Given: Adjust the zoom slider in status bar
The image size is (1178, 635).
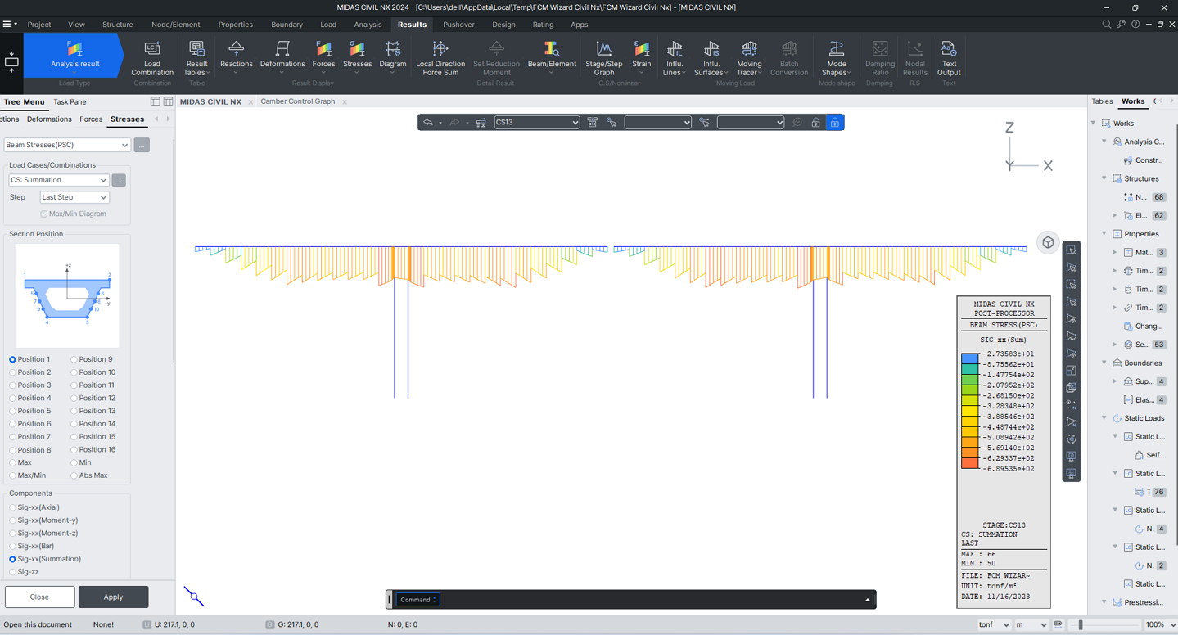Looking at the screenshot, I should tap(1081, 624).
